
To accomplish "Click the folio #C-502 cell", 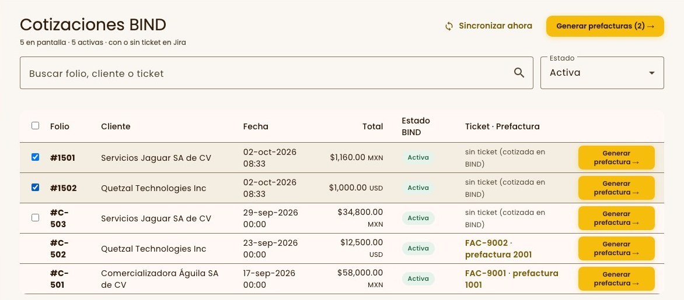I will coord(60,249).
